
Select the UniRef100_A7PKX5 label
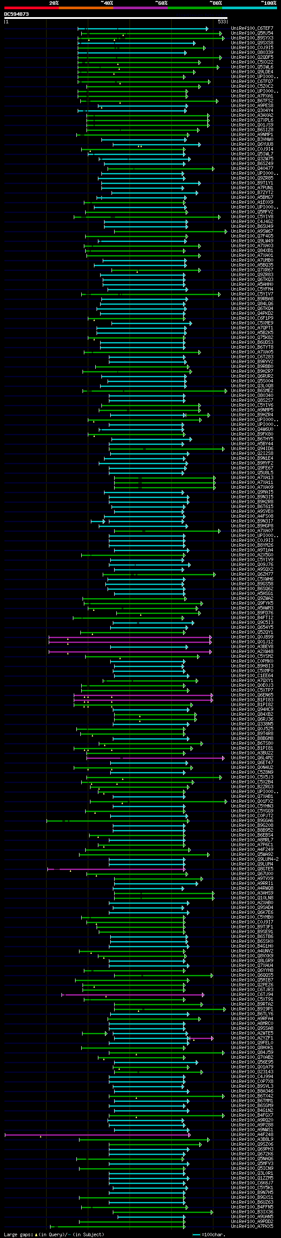click(x=252, y=1226)
